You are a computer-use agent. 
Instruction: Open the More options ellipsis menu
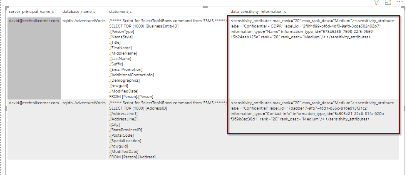click(x=400, y=2)
